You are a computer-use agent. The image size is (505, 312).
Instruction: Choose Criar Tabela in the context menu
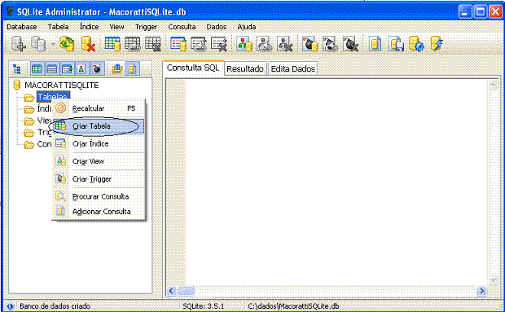tap(99, 126)
